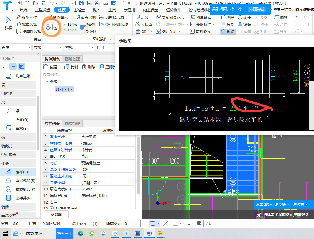Screen dimensions: 314x239
Task: Open the second 楼梯 component type dropdown
Action: (79, 48)
